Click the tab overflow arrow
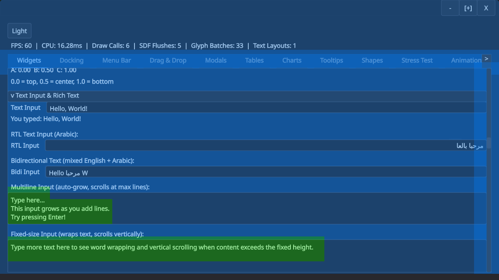This screenshot has width=499, height=280. tap(487, 58)
